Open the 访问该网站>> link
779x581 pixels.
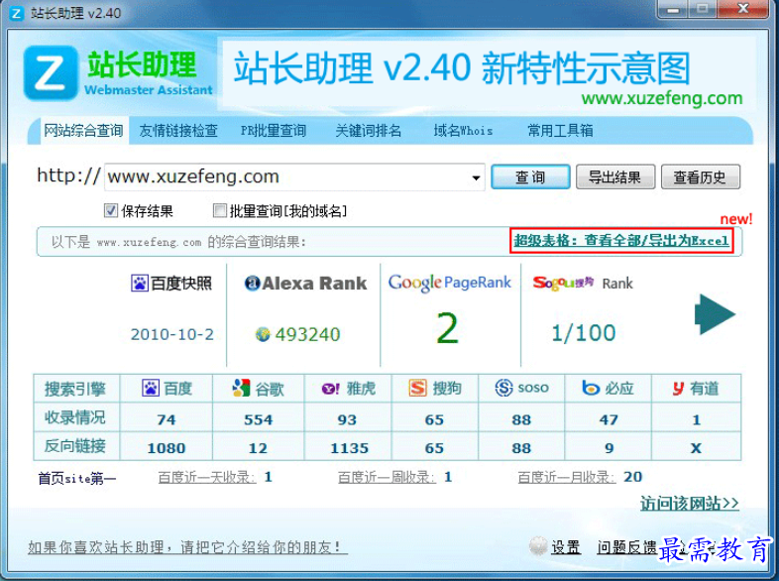click(x=689, y=504)
